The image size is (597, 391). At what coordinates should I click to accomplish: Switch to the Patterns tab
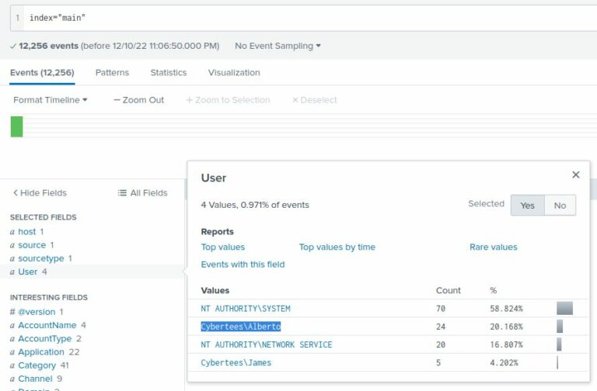pos(112,72)
